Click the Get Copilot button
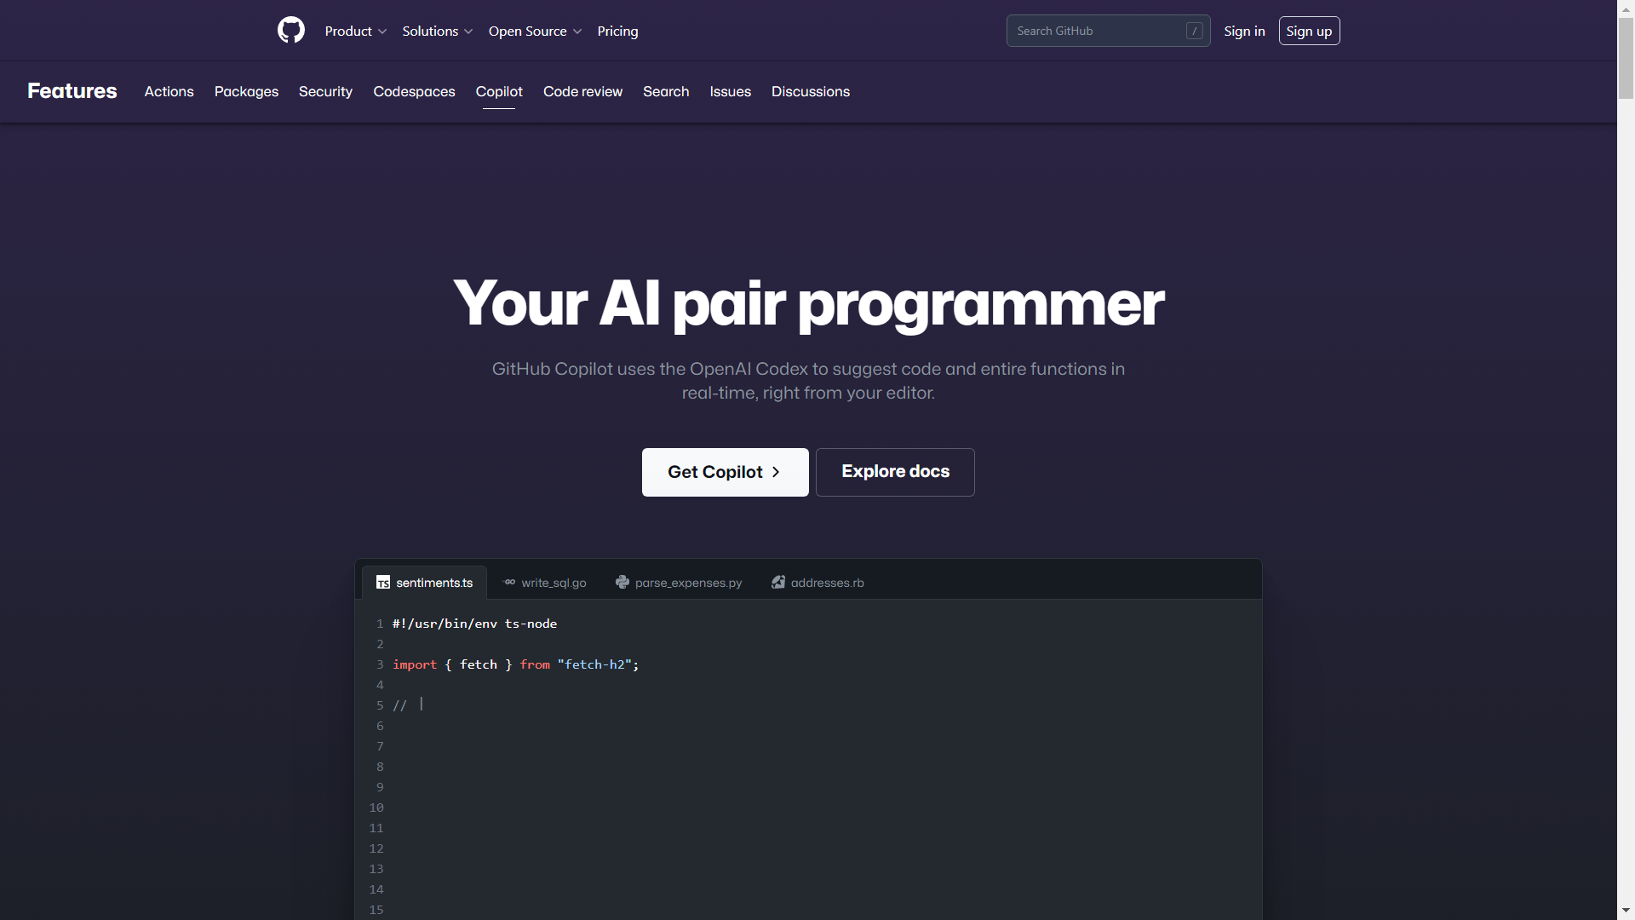The height and width of the screenshot is (920, 1635). tap(726, 472)
